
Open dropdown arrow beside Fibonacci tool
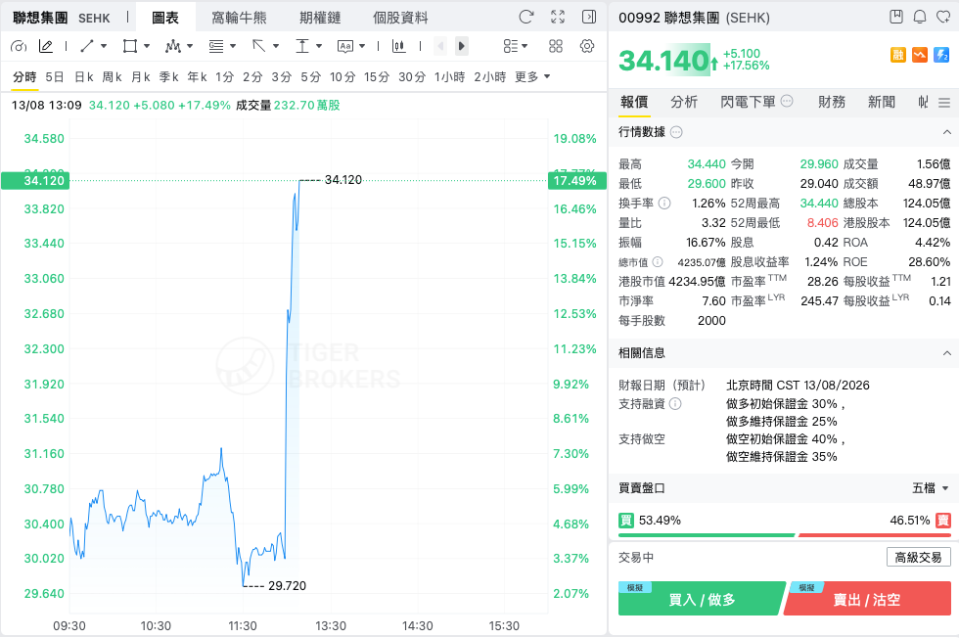point(233,46)
